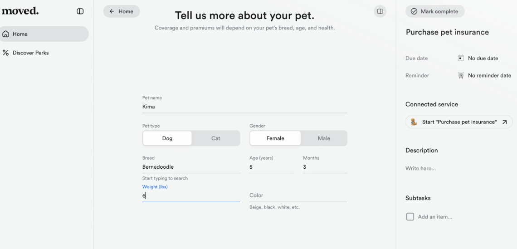Choose Male gender option
Image resolution: width=517 pixels, height=249 pixels.
[x=324, y=138]
